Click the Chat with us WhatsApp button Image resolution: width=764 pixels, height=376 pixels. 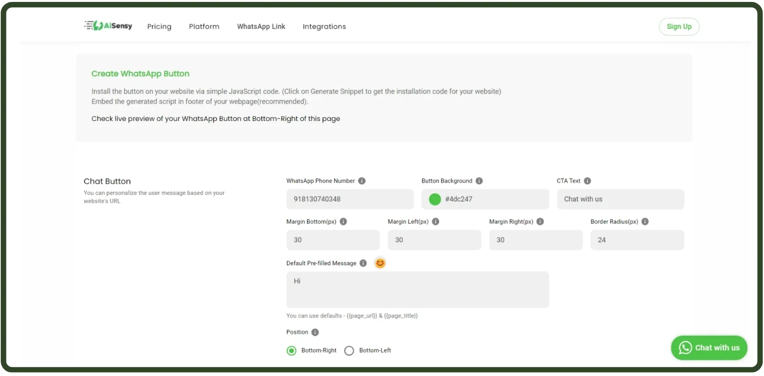[709, 348]
